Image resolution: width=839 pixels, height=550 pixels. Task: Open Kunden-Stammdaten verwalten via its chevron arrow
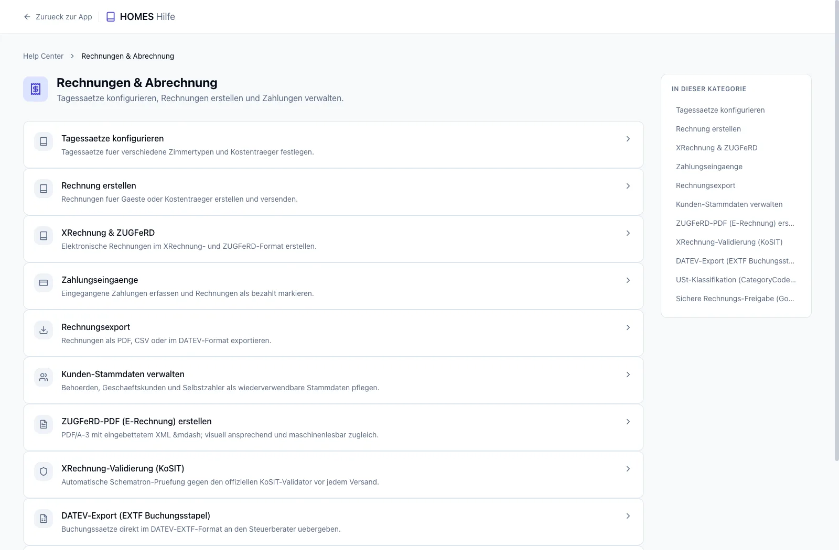pos(628,375)
